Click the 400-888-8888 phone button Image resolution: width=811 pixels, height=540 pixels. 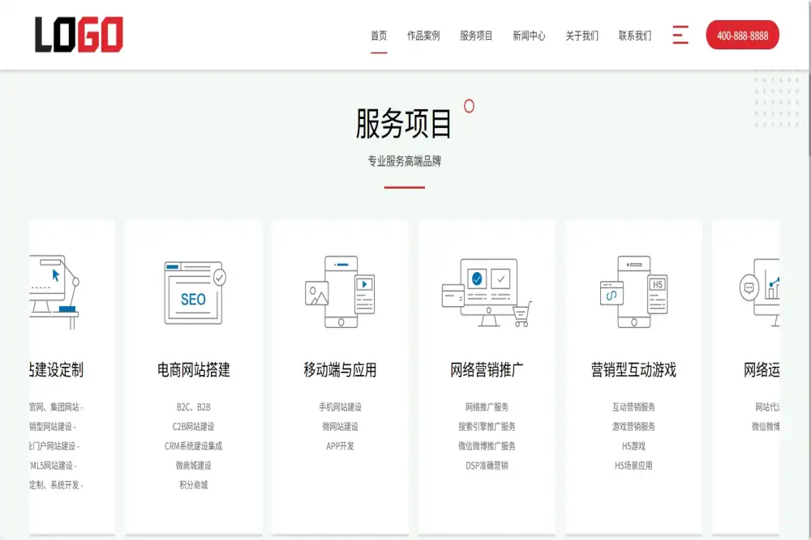coord(741,36)
